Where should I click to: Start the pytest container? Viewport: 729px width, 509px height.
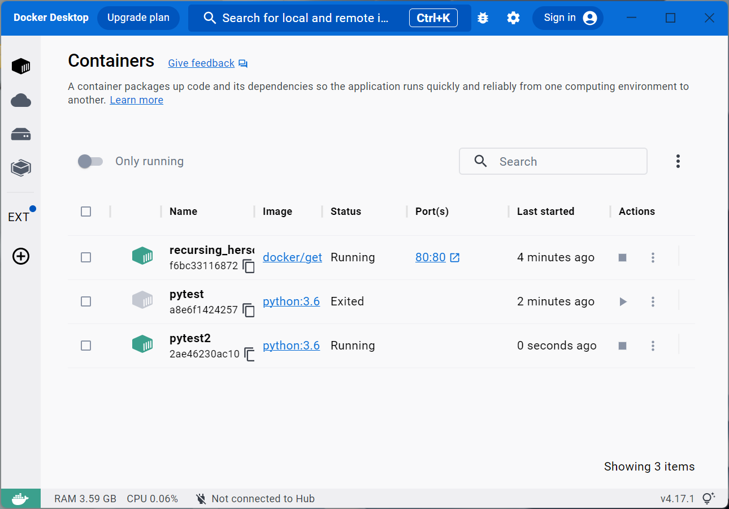point(623,301)
